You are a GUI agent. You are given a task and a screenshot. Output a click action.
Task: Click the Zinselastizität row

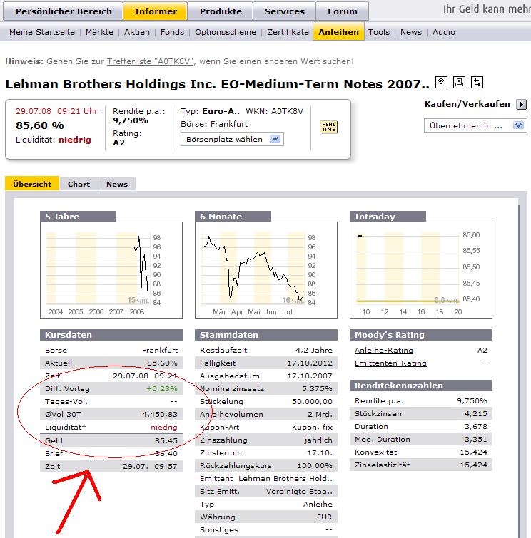(421, 465)
